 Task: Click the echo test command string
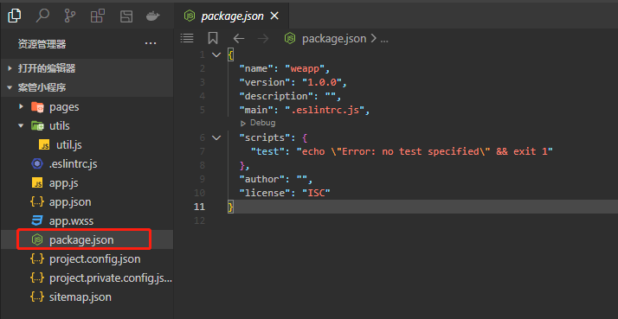[x=424, y=151]
